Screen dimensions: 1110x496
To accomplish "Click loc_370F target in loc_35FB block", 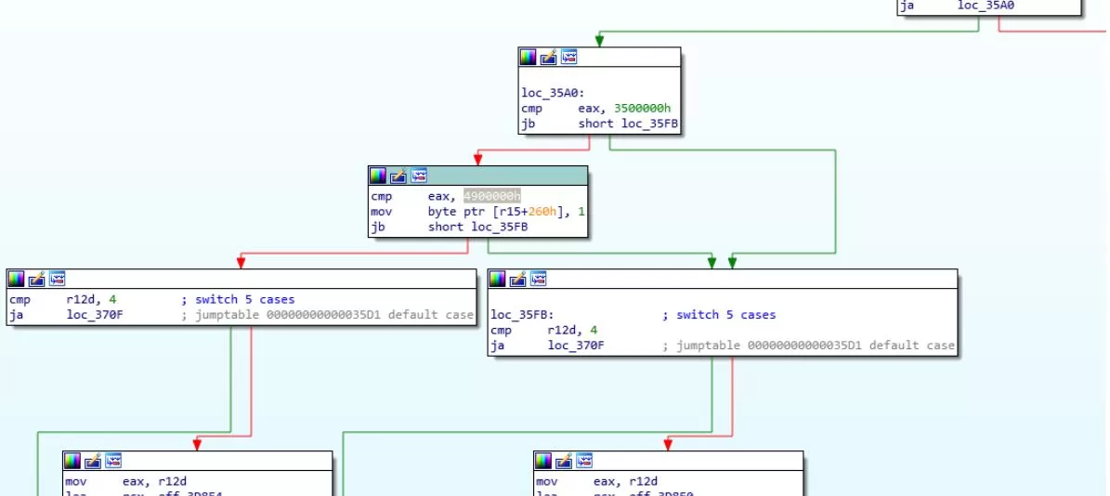I will click(x=575, y=346).
